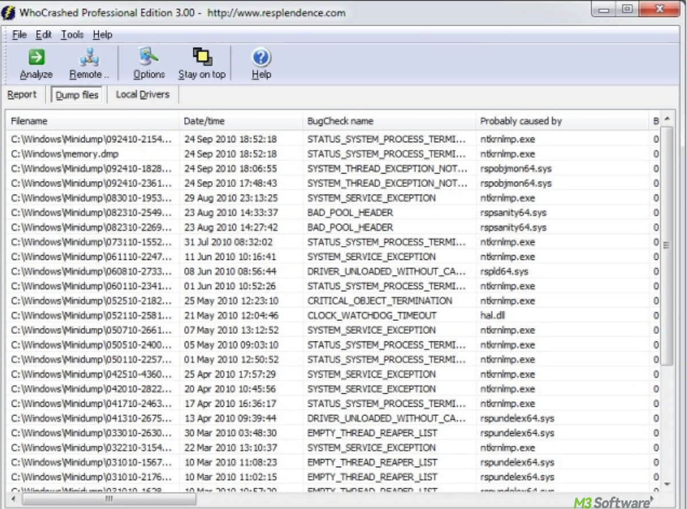Click the WhoCrashed lightning app icon
Screen dimensions: 687x509
pyautogui.click(x=8, y=12)
